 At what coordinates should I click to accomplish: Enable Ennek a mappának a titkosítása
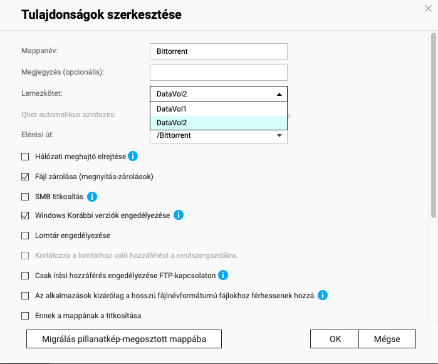(25, 316)
